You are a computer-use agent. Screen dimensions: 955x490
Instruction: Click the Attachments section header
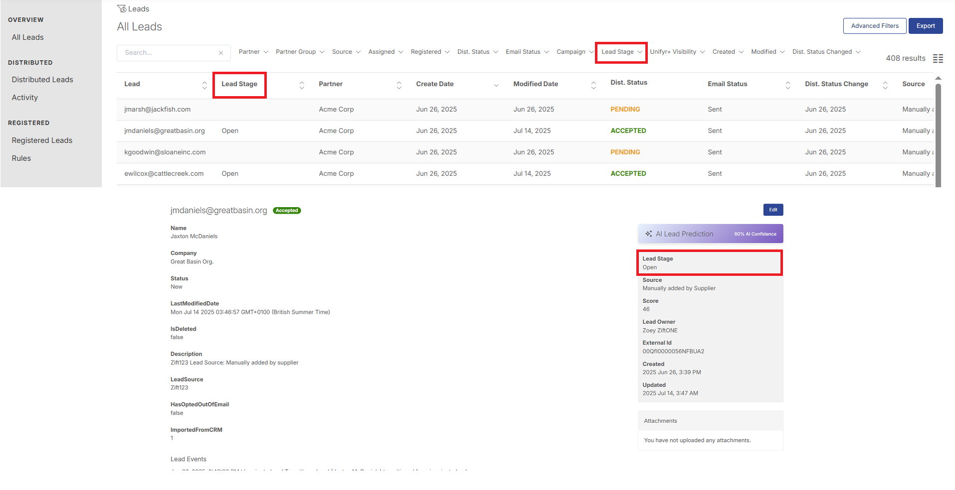[711, 421]
